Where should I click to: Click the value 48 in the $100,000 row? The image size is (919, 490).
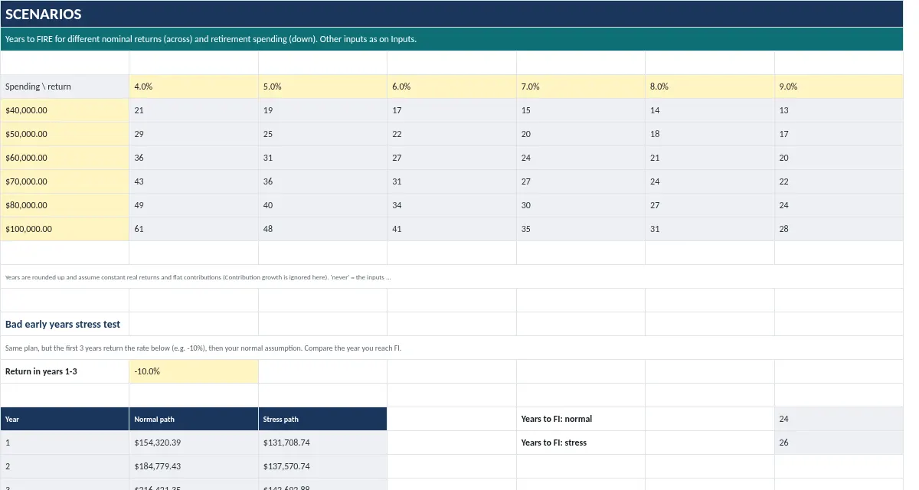pos(323,229)
